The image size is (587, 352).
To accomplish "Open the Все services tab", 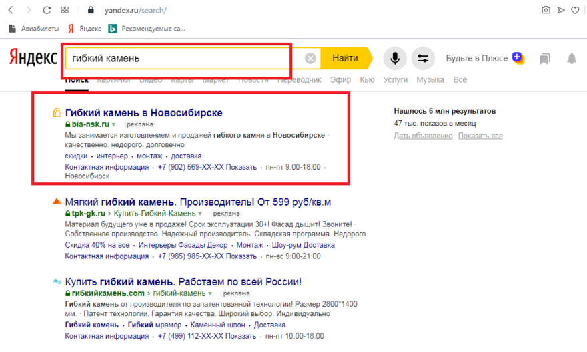I will [x=460, y=79].
